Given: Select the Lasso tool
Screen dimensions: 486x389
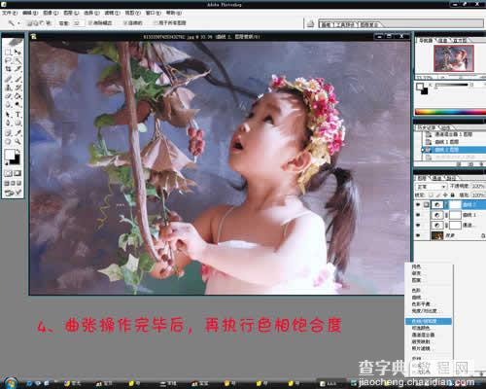Looking at the screenshot, I should click(x=9, y=60).
